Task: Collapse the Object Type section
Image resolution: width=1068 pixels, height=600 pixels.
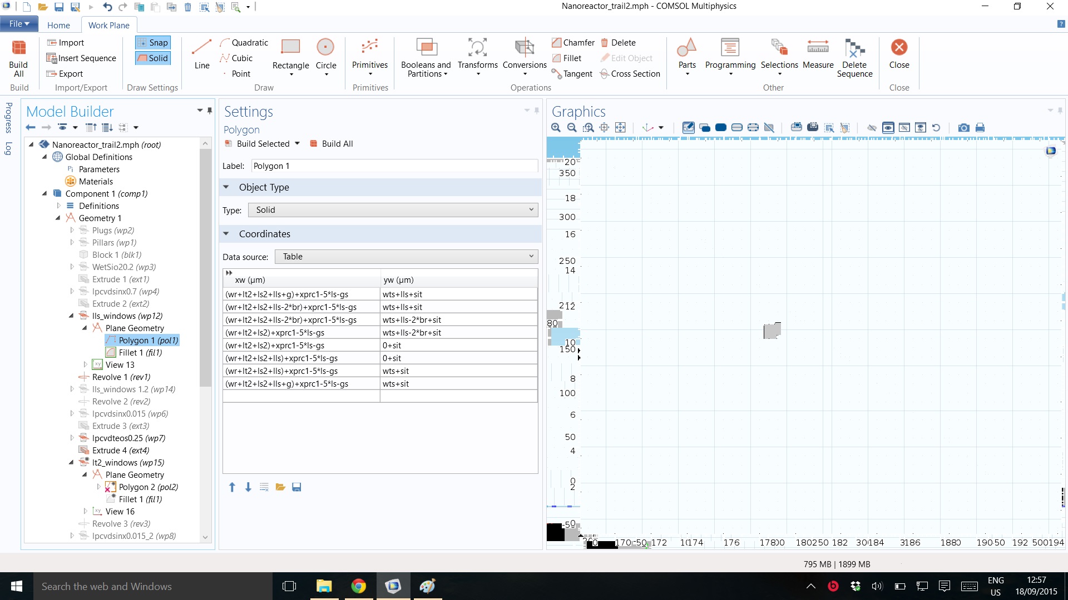Action: point(226,187)
